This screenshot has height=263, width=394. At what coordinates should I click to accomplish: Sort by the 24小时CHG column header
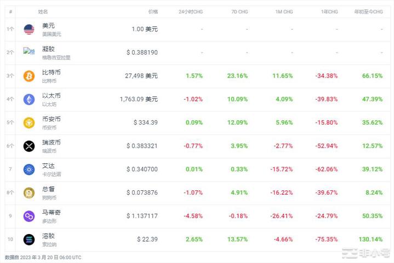(191, 12)
